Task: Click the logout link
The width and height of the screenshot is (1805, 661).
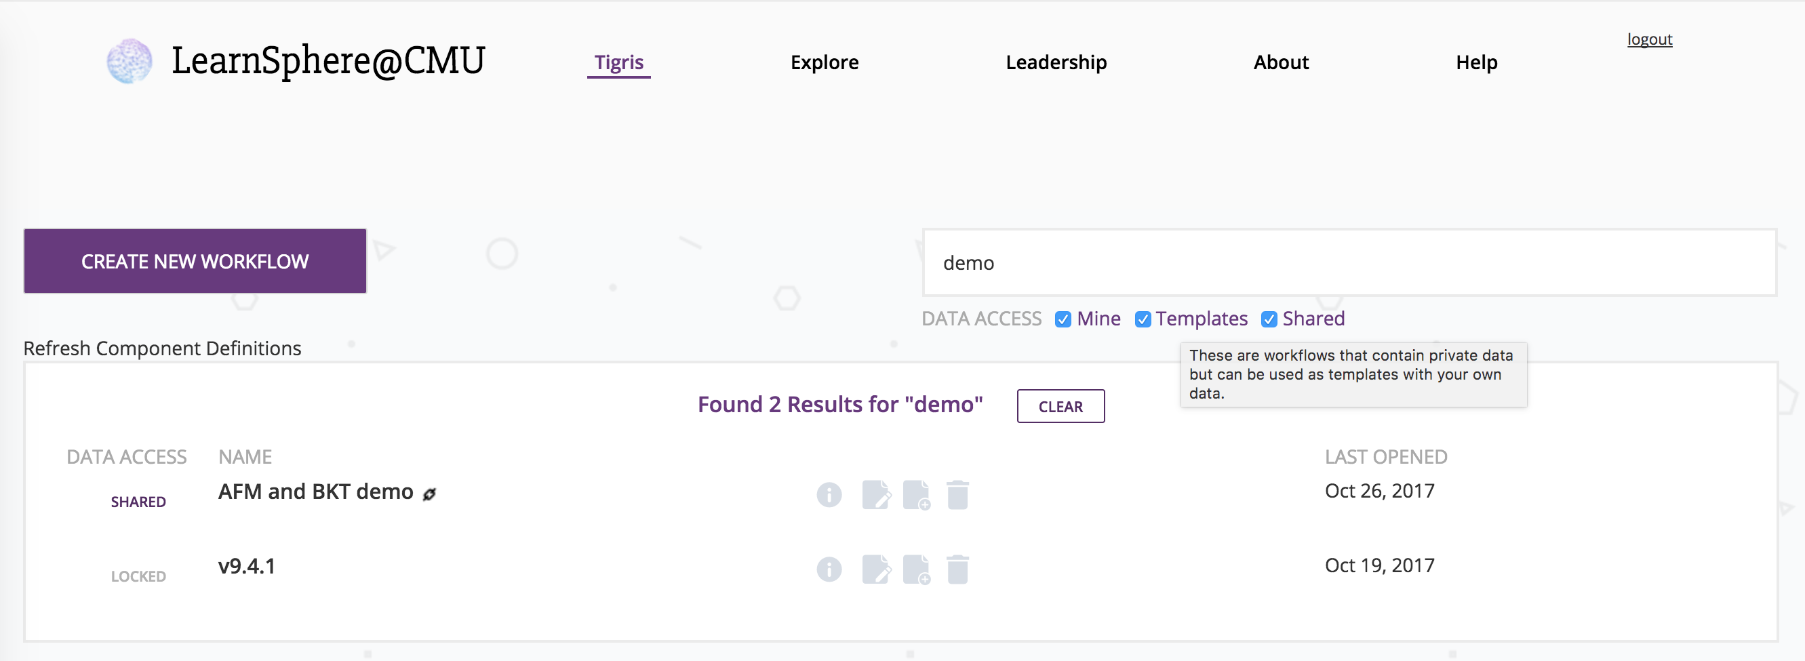Action: click(x=1650, y=39)
